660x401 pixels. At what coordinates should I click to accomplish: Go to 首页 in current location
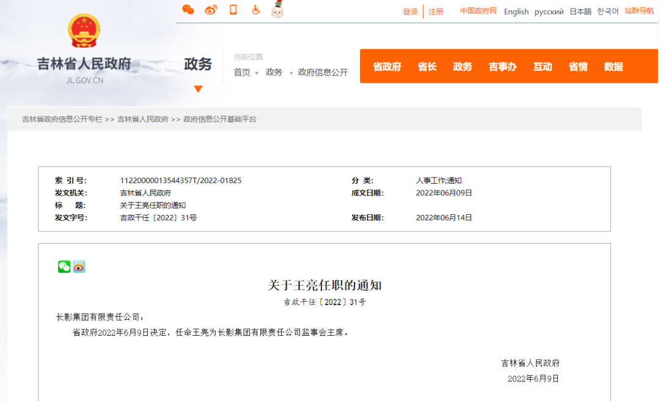242,72
